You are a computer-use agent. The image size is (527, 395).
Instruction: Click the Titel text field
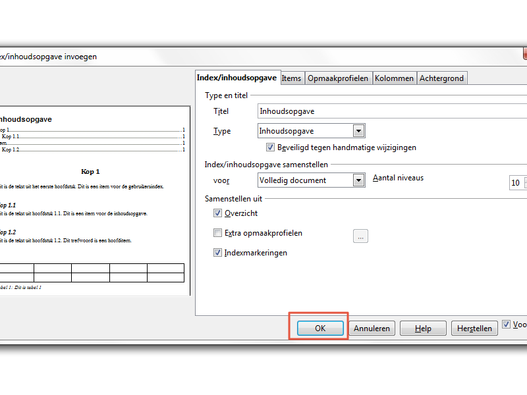pyautogui.click(x=391, y=111)
